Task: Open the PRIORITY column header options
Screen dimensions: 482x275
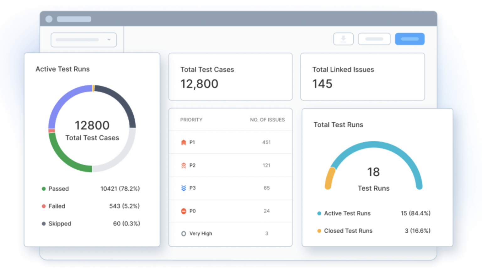Action: point(191,119)
